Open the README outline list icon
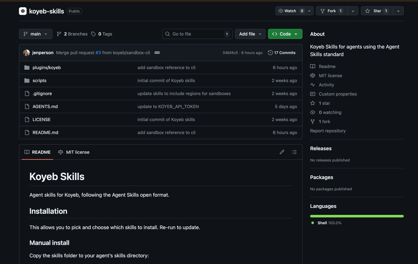Viewport: 418px width, 264px height. (294, 152)
